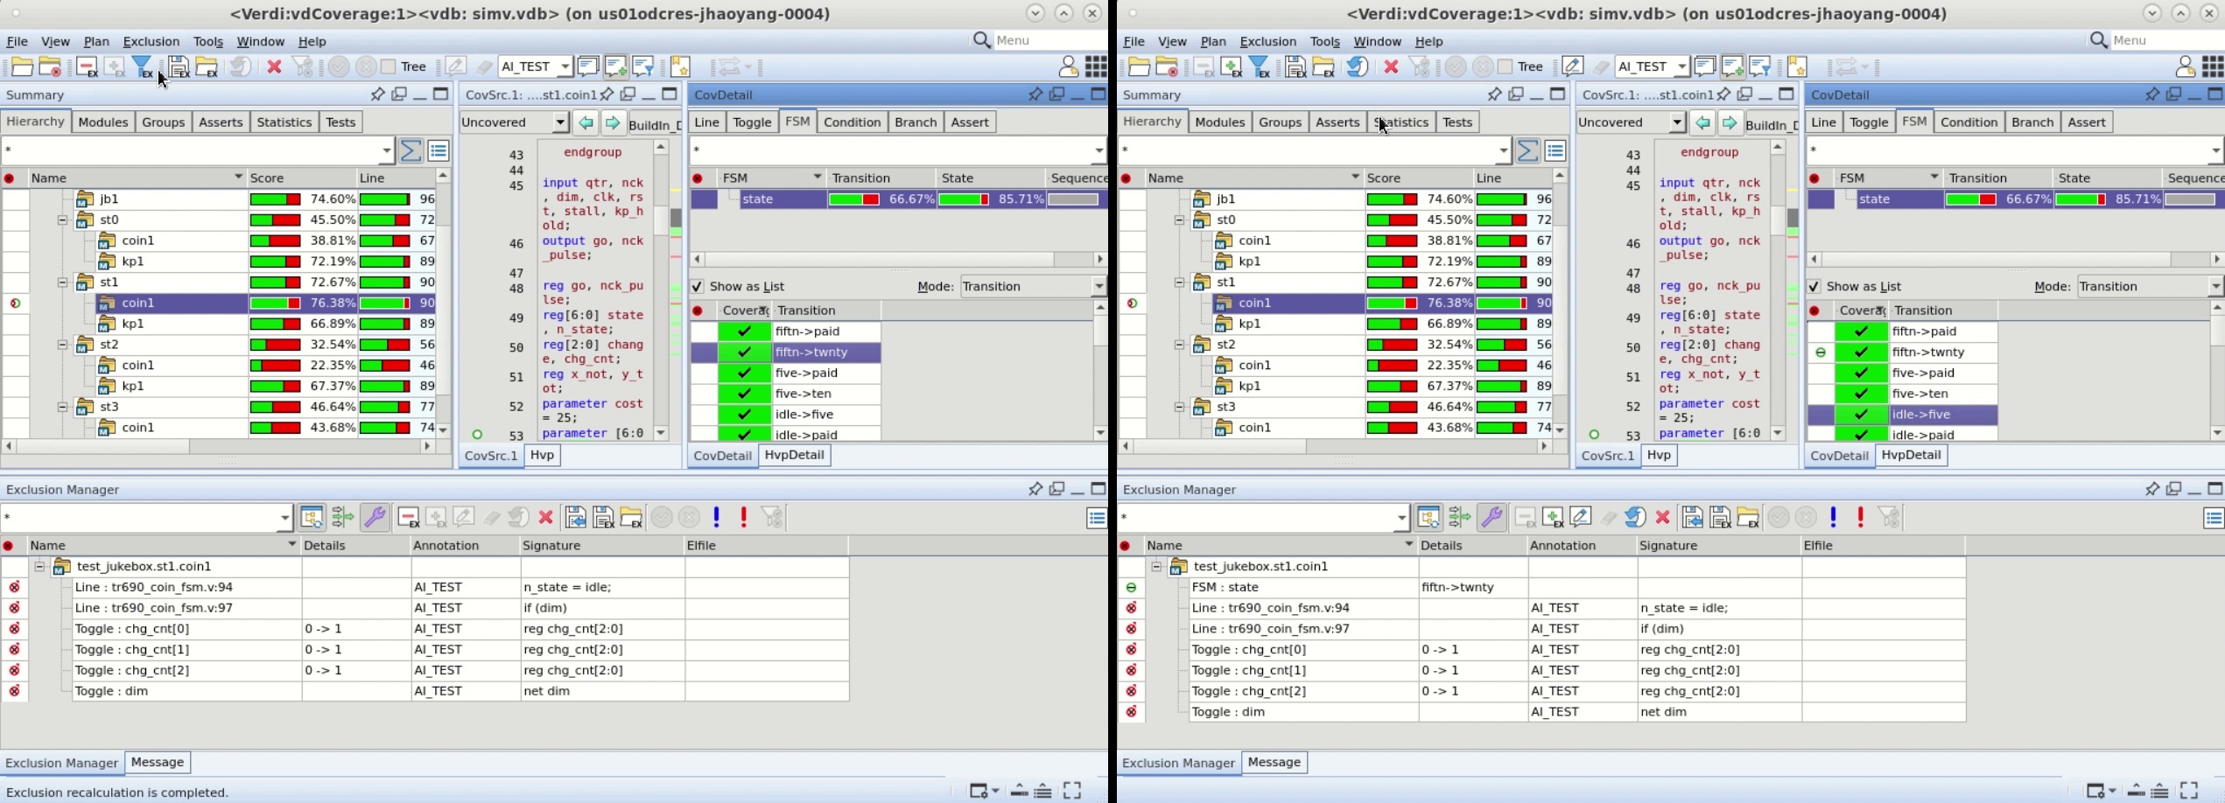Click the purple wrench icon in right window's Exclusion Manager
The height and width of the screenshot is (803, 2225).
click(1492, 518)
